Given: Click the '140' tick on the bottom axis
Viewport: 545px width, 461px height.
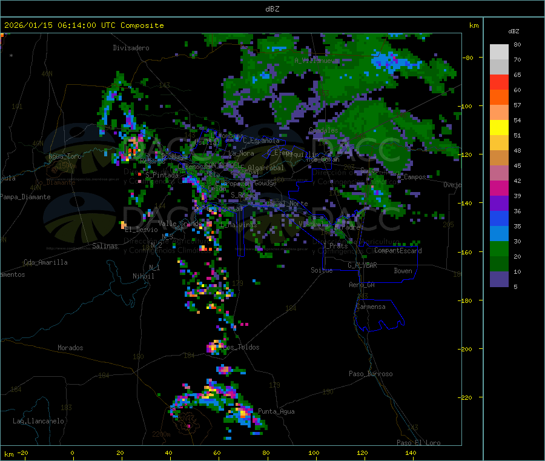Looking at the screenshot, I should coord(411,453).
